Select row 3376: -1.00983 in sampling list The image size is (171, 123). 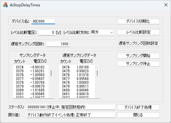point(31,75)
